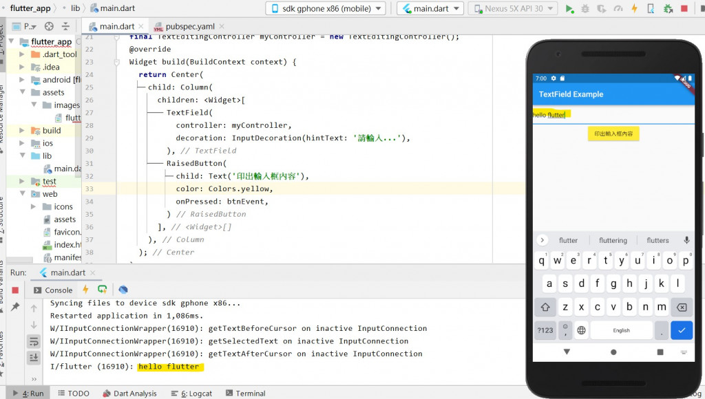The image size is (705, 399).
Task: Tap the microphone icon on the emulator keyboard
Action: 686,240
